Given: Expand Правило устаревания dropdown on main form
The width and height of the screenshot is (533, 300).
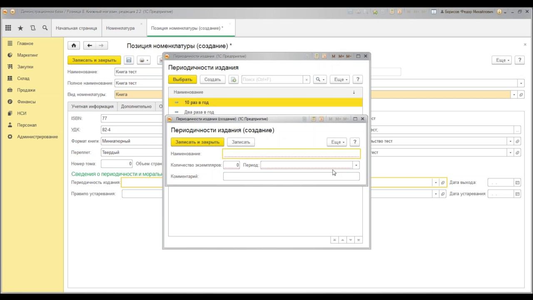Looking at the screenshot, I should [436, 194].
